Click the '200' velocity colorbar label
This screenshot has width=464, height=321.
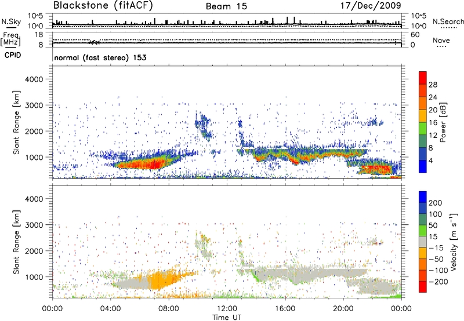tap(436, 203)
